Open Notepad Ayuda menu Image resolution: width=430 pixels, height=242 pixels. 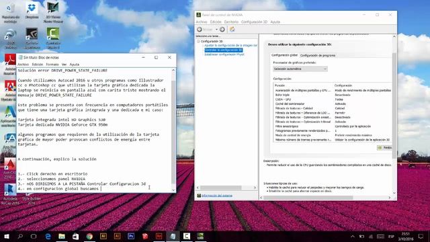[75, 65]
